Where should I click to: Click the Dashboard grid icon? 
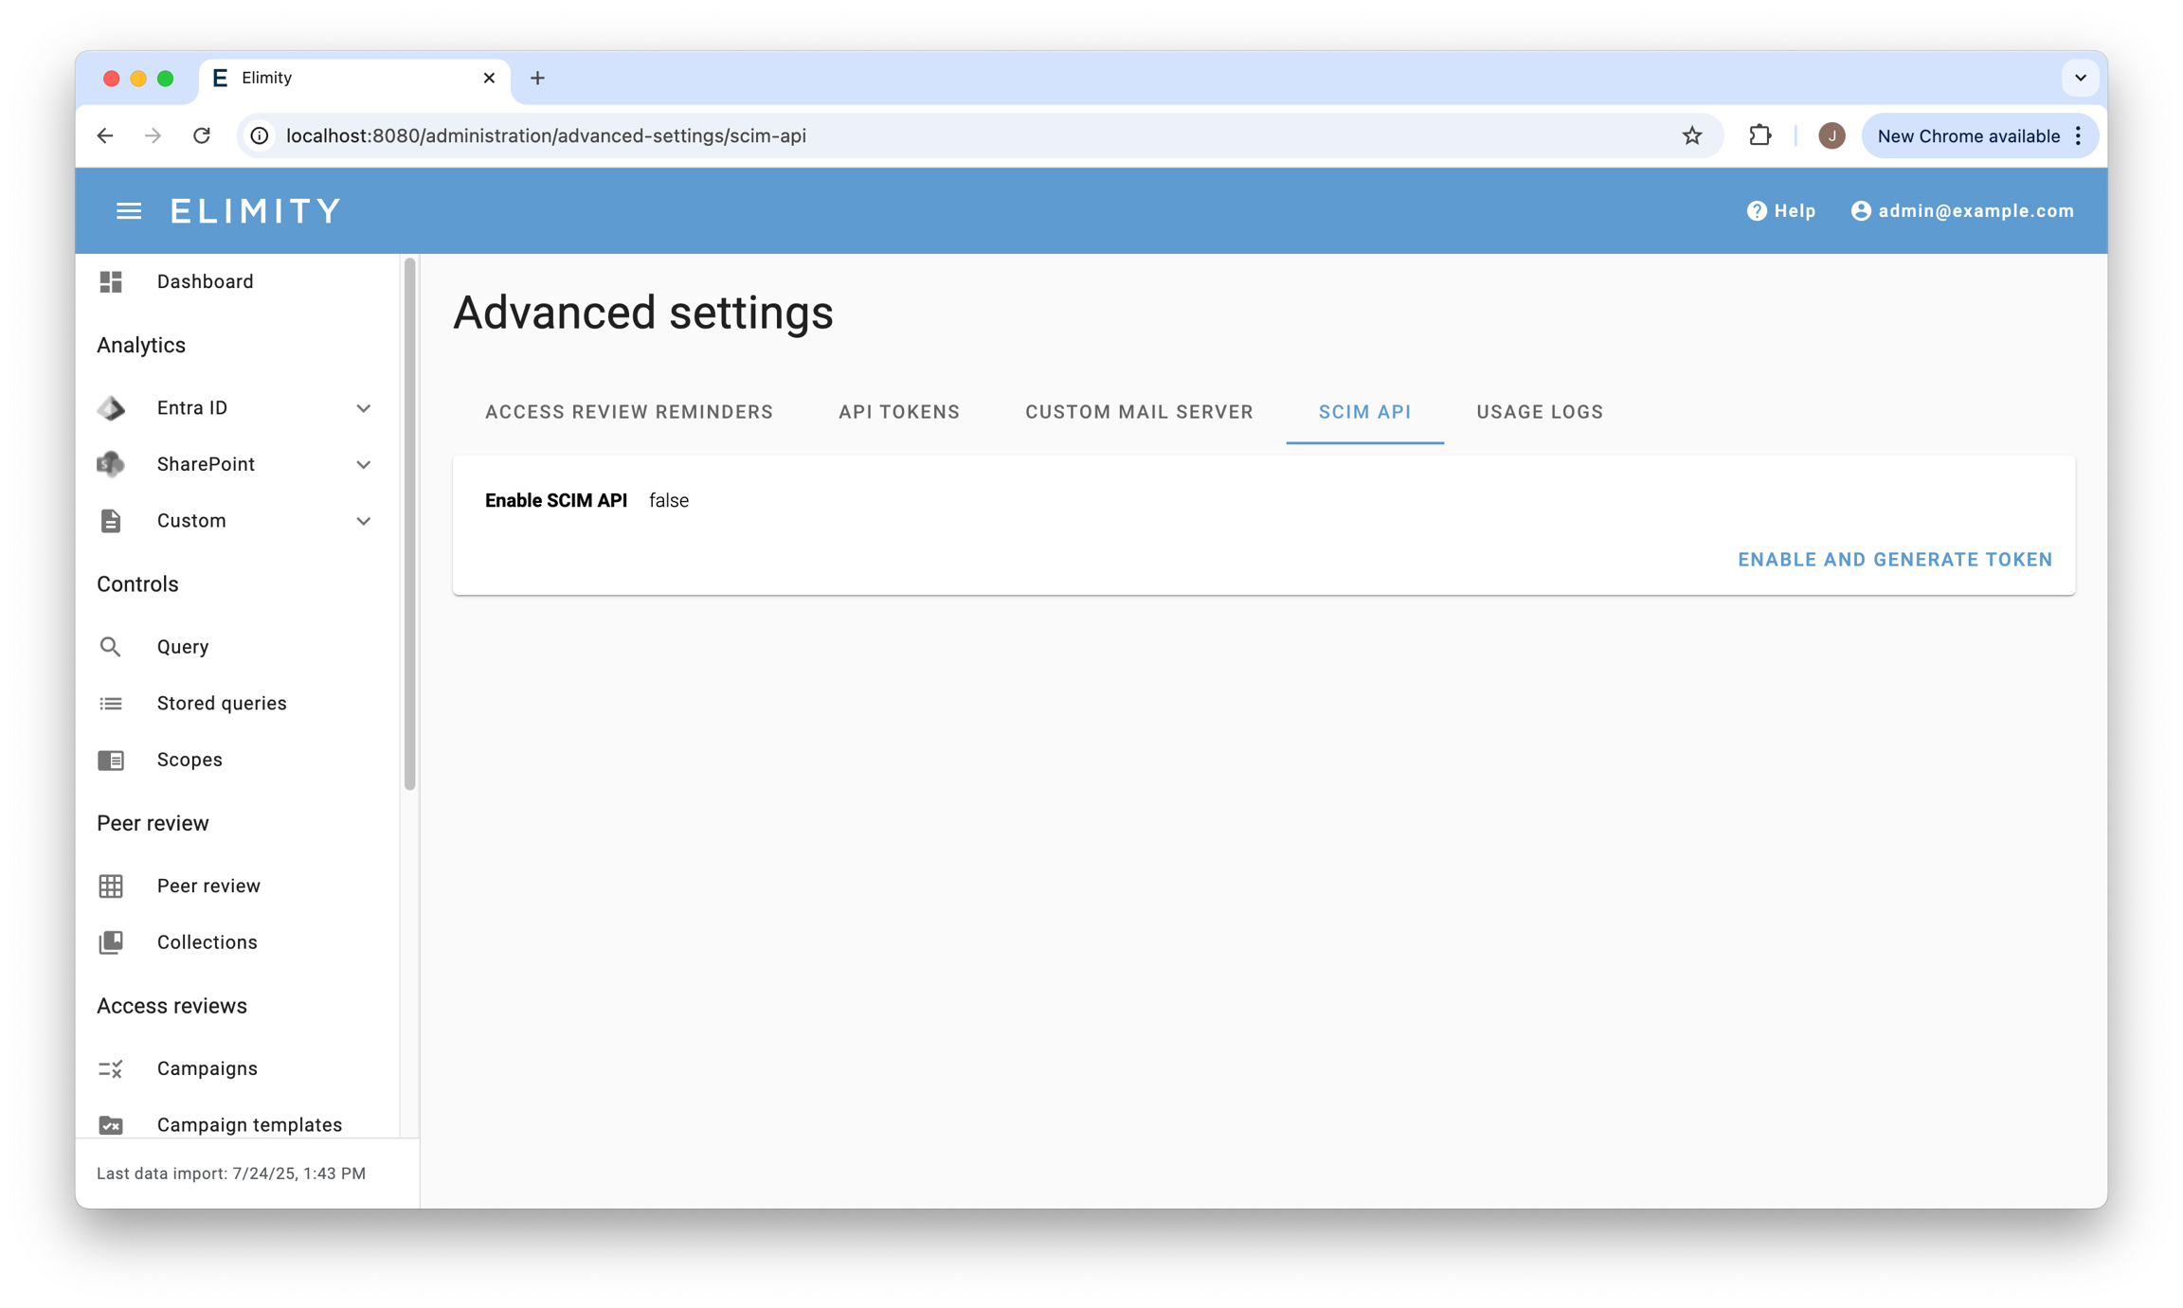click(111, 281)
